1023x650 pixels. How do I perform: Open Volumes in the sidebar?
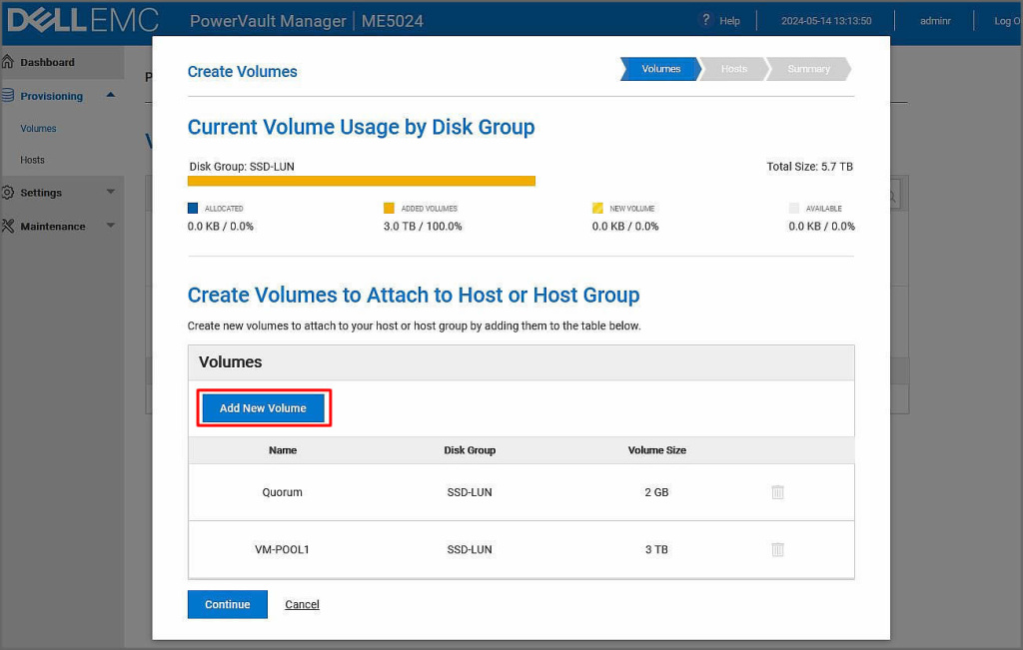[x=38, y=128]
